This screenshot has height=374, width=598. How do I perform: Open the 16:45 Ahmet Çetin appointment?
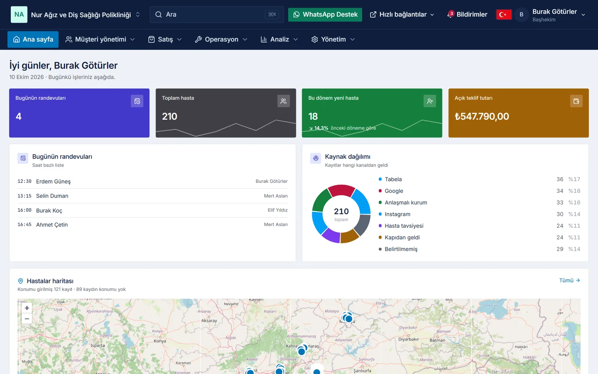click(152, 224)
